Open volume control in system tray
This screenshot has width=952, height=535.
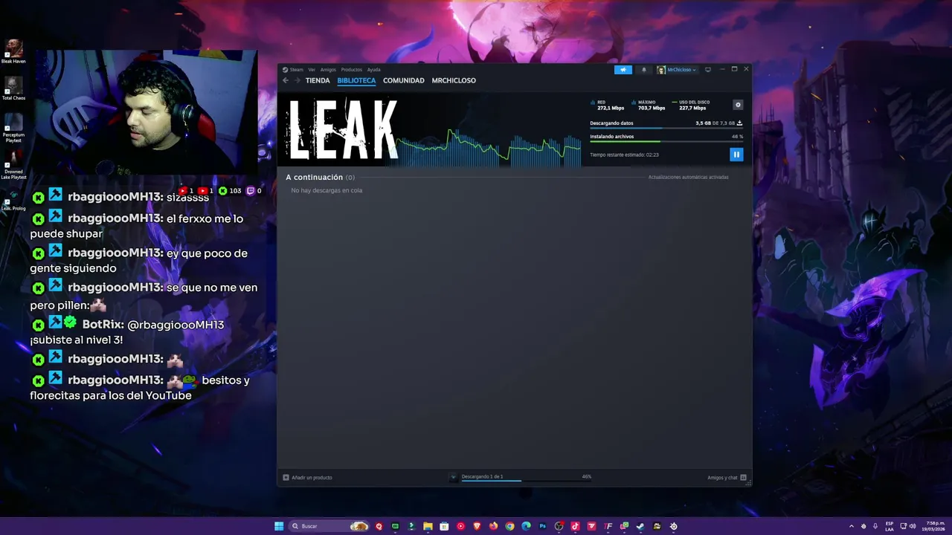(913, 526)
